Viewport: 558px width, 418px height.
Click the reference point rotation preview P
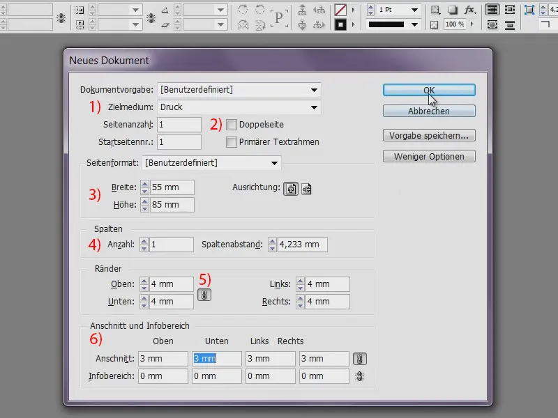click(278, 17)
